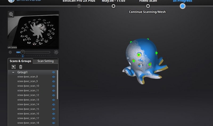Click the In Progress workflow step circle
This screenshot has width=213, height=126.
tap(182, 6)
